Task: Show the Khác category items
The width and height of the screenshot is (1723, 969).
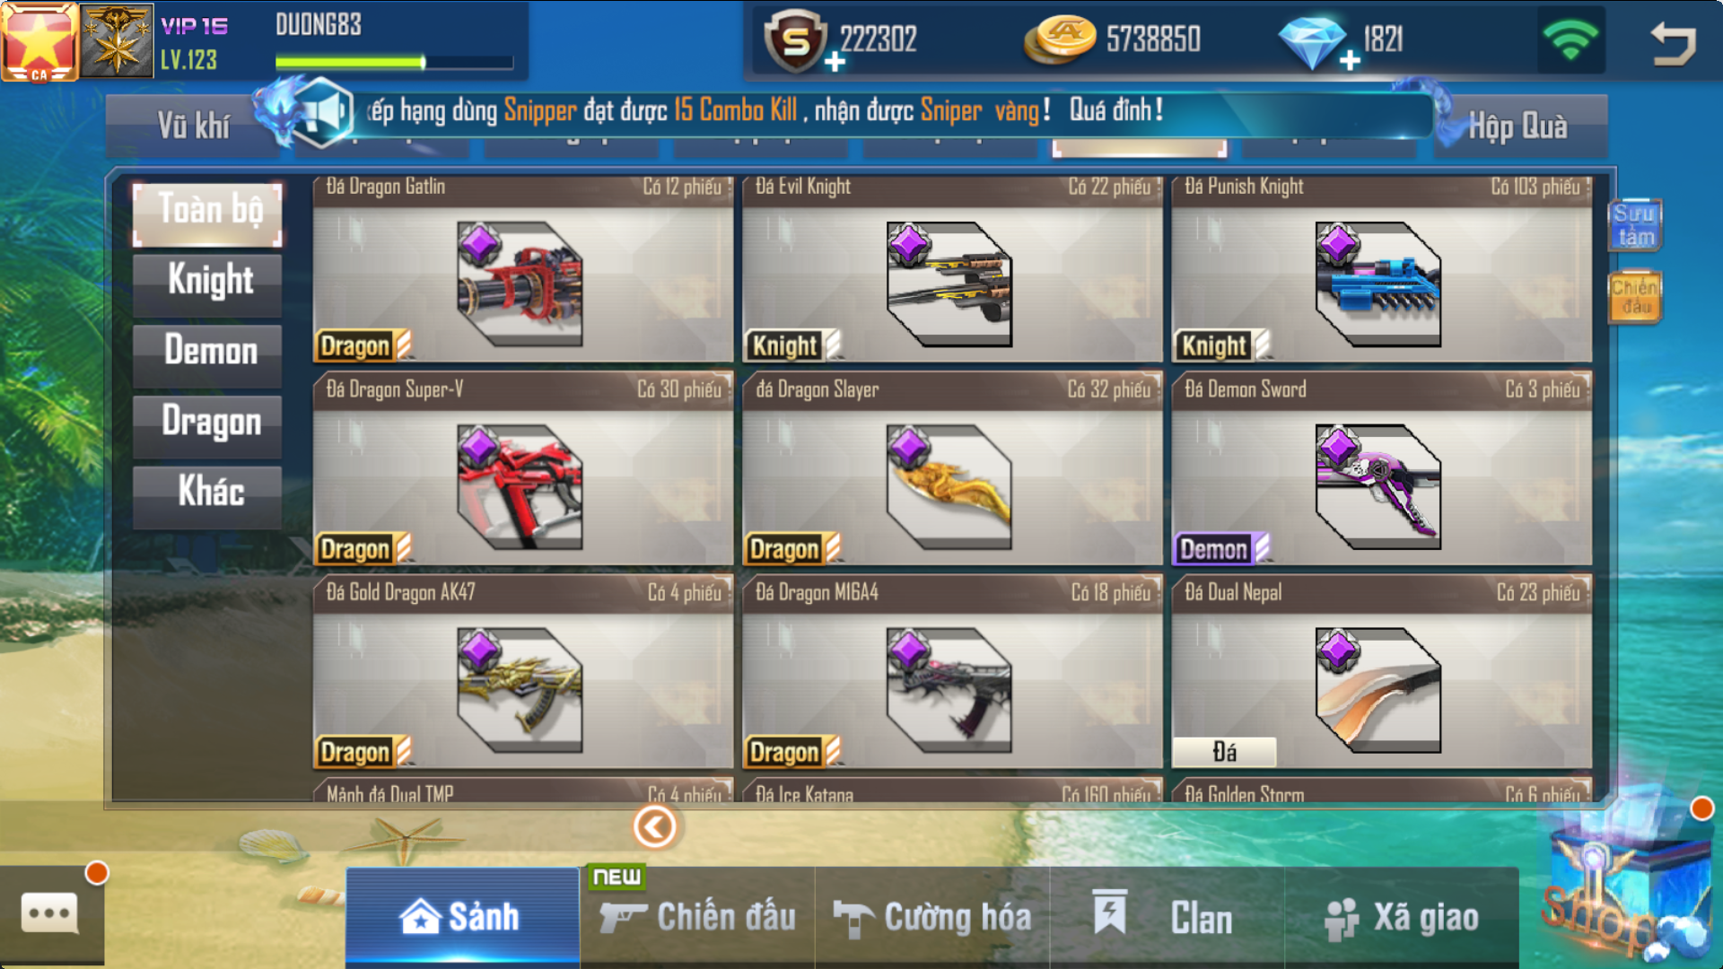Action: point(208,493)
